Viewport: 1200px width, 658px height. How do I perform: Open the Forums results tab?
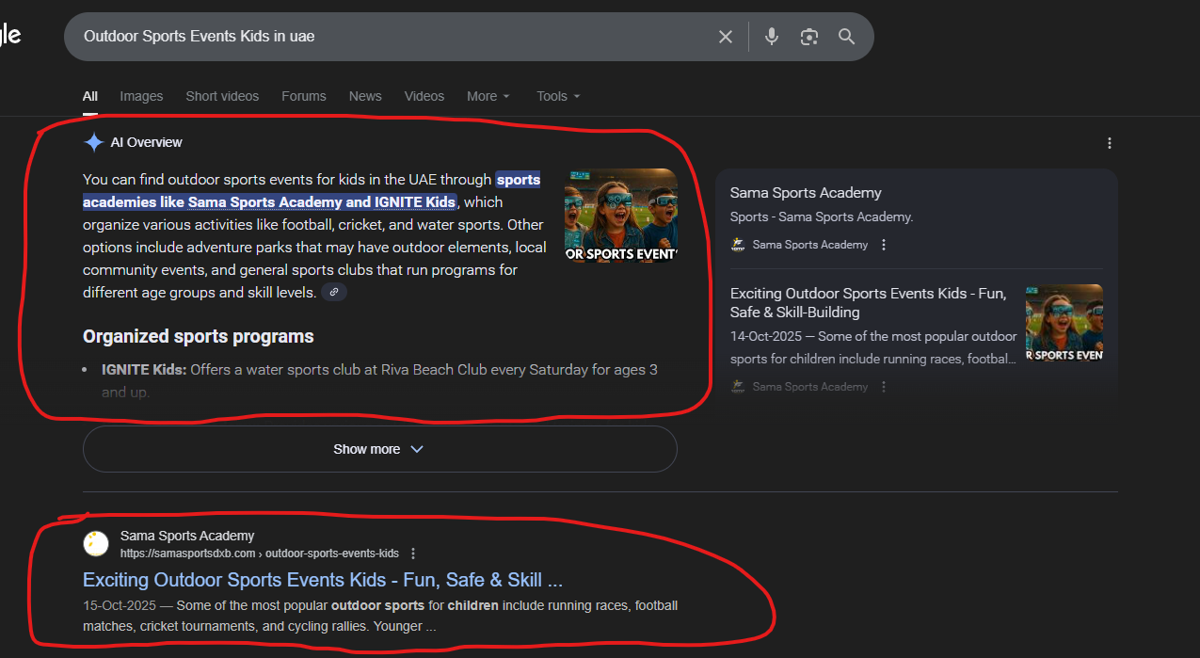coord(304,96)
